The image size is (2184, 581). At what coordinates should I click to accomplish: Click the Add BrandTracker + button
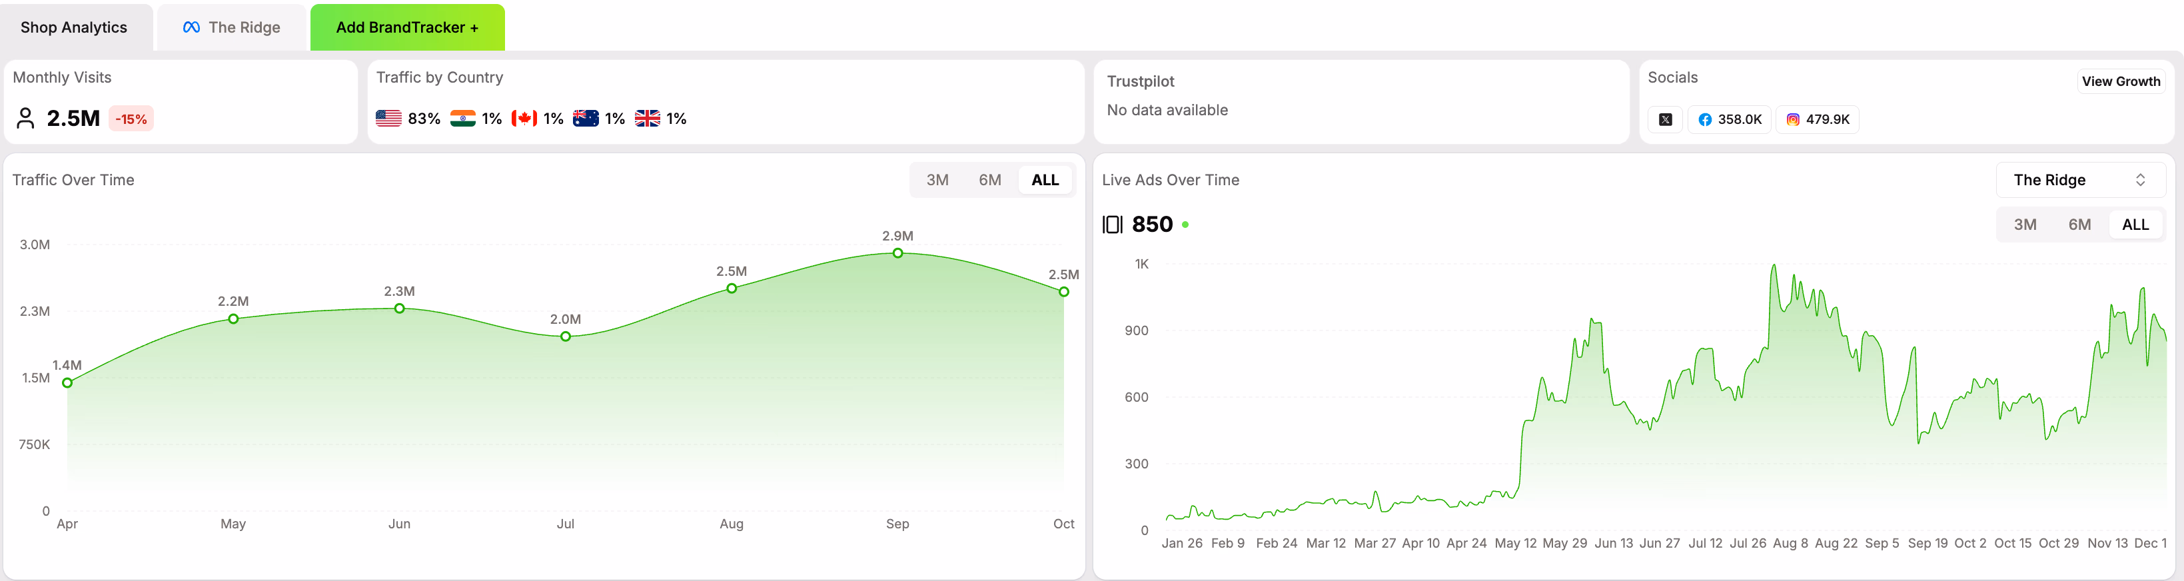point(407,27)
